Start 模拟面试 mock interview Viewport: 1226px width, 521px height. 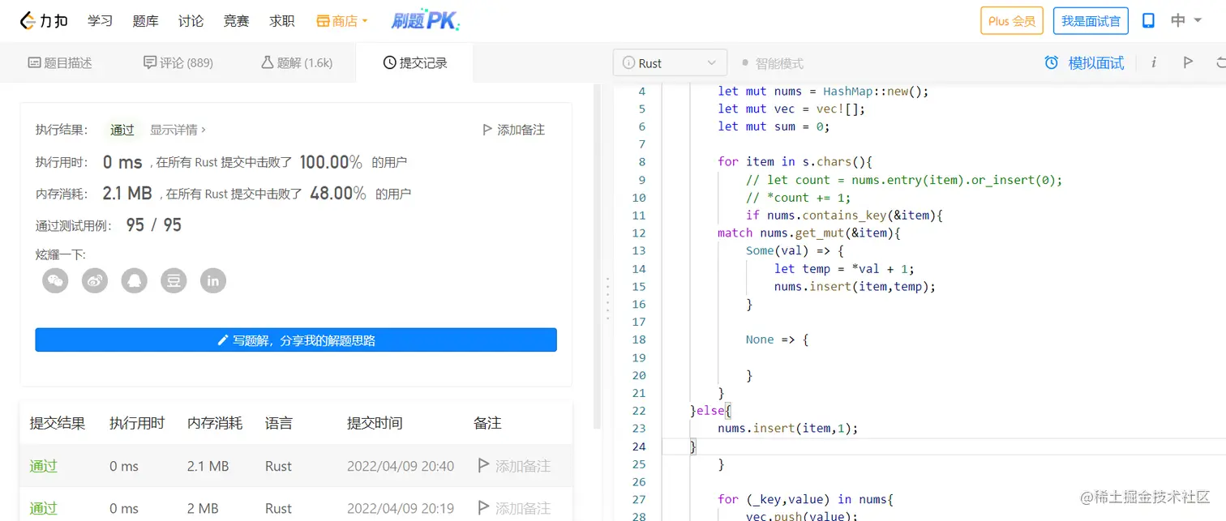(1084, 62)
